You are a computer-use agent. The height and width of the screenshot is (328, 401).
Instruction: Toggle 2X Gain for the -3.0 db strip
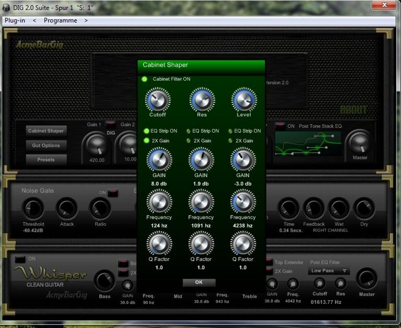pyautogui.click(x=230, y=141)
